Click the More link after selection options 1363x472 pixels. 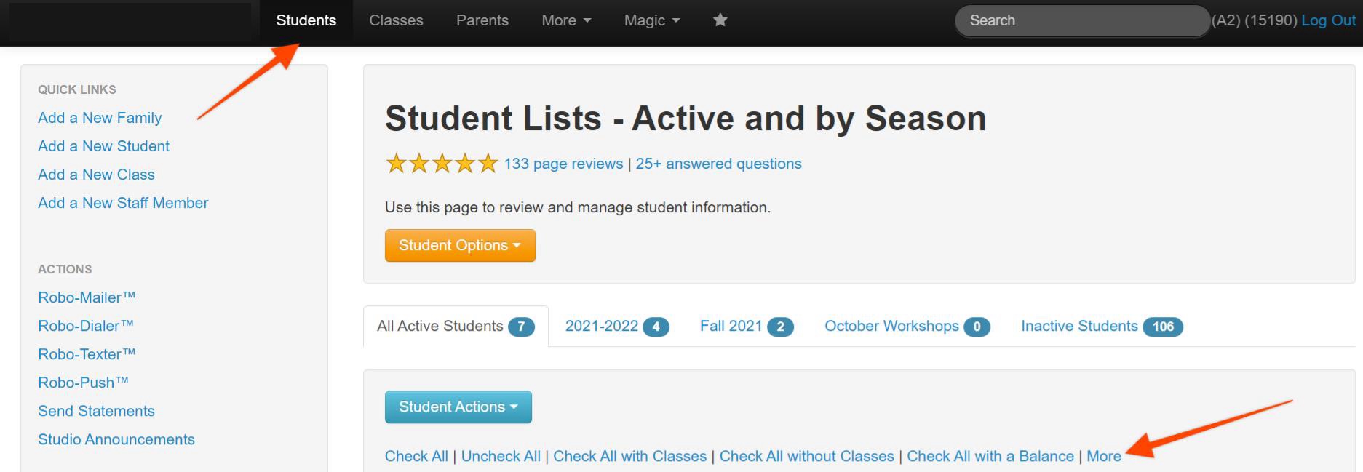[x=1103, y=457]
